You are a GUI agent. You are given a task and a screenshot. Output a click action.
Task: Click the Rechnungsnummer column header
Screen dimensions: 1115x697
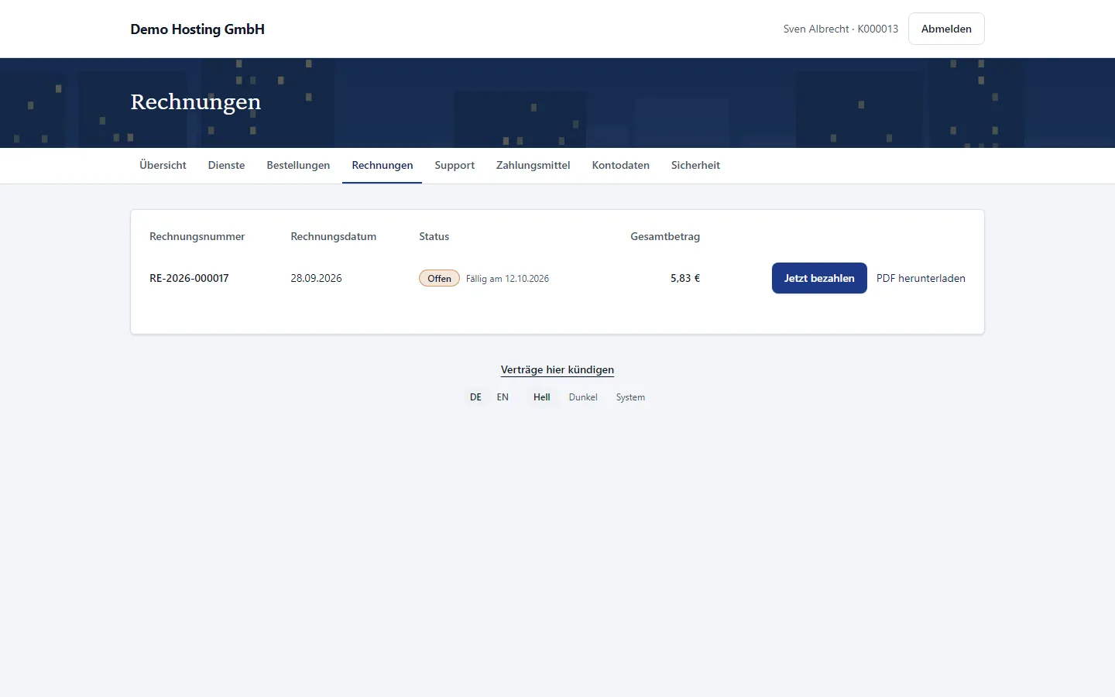[197, 236]
